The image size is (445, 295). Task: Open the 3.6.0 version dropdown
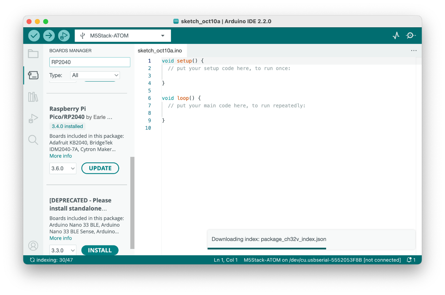(63, 168)
